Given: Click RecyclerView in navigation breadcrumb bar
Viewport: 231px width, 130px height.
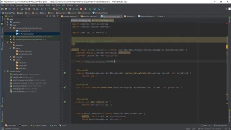Looking at the screenshot, I should [x=8, y=13].
